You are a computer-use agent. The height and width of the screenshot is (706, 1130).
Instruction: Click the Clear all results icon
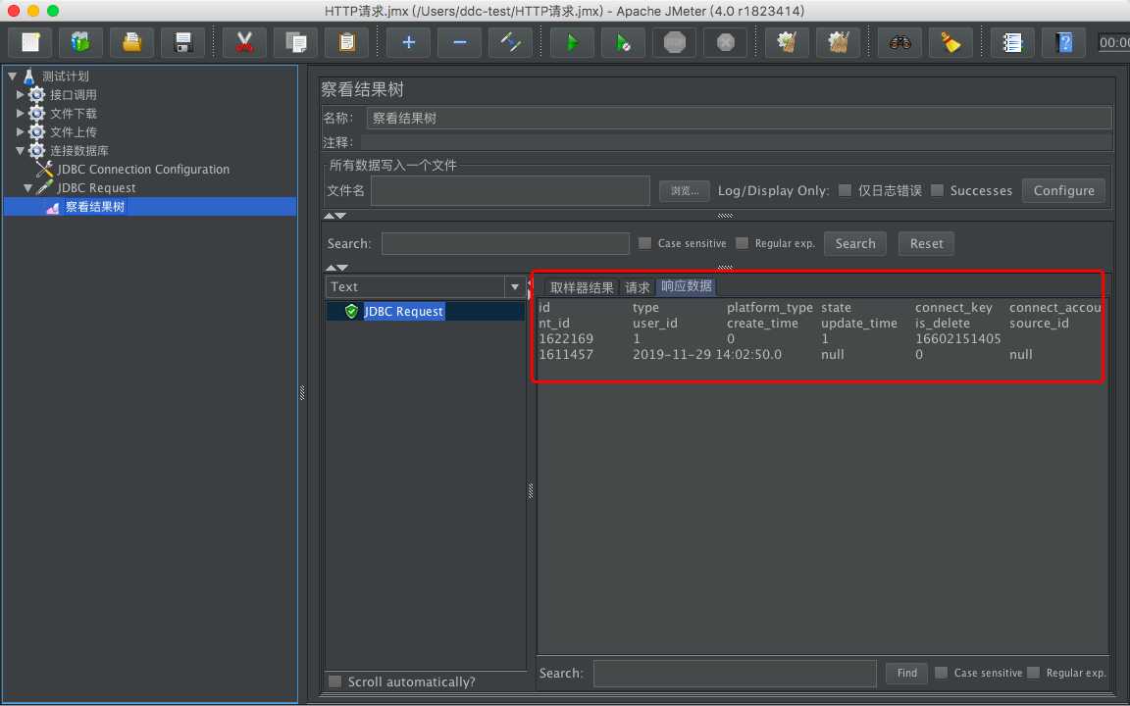(838, 42)
